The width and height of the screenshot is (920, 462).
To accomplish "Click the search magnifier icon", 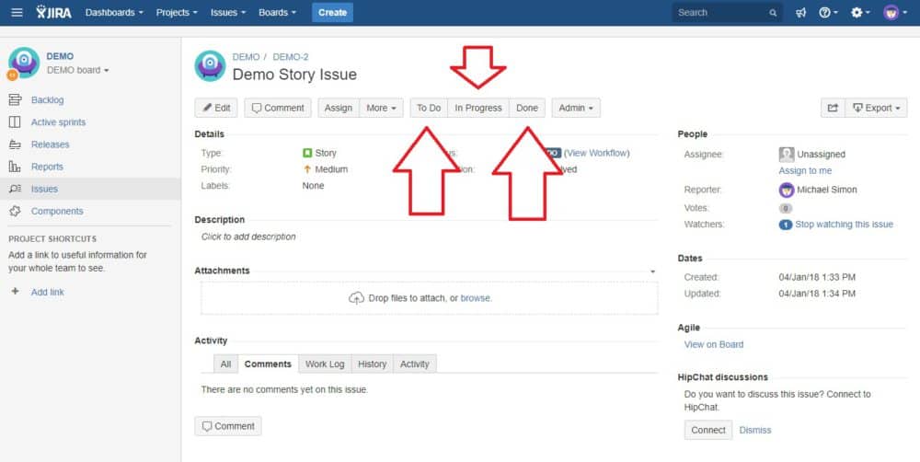I will click(x=773, y=13).
